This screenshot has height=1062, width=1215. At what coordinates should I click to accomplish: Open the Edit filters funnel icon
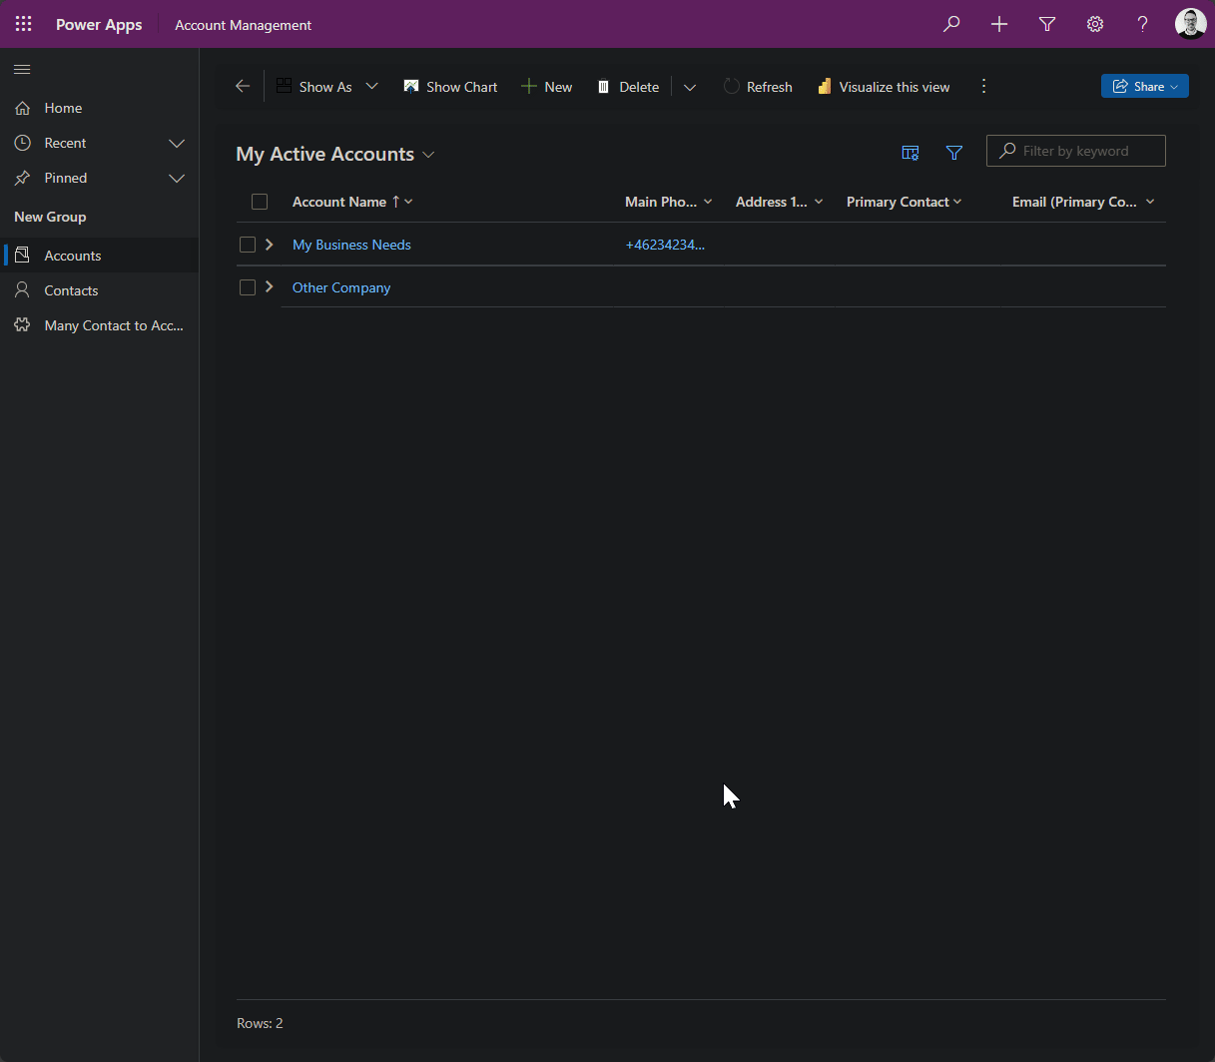[954, 152]
